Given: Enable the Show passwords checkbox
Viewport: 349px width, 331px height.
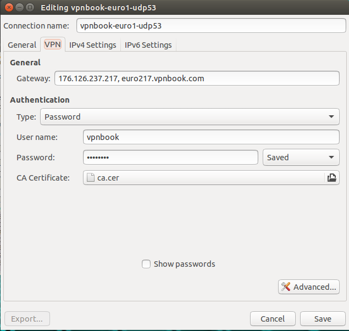Looking at the screenshot, I should coord(146,264).
